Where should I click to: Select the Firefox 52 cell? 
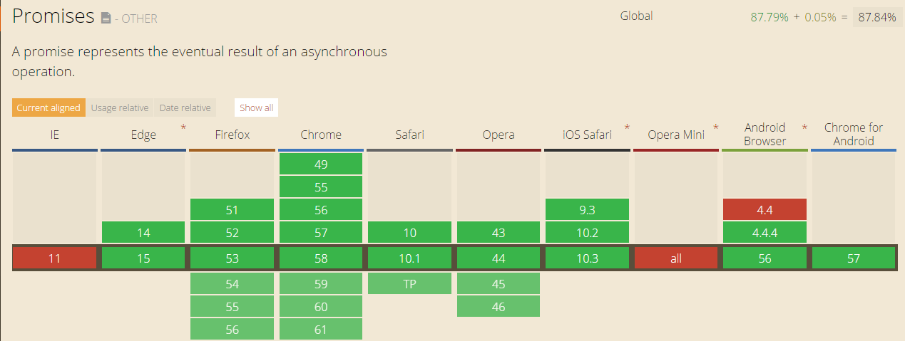pyautogui.click(x=232, y=232)
